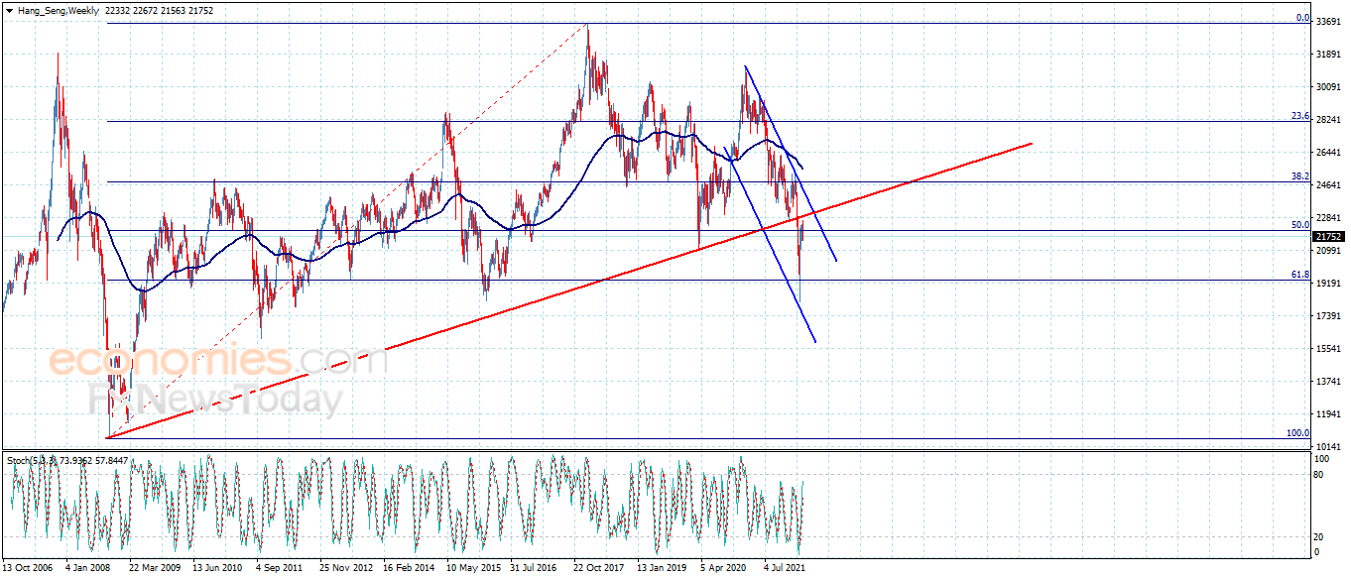Click the stochastic 20 level label
The height and width of the screenshot is (579, 1351).
[1319, 536]
